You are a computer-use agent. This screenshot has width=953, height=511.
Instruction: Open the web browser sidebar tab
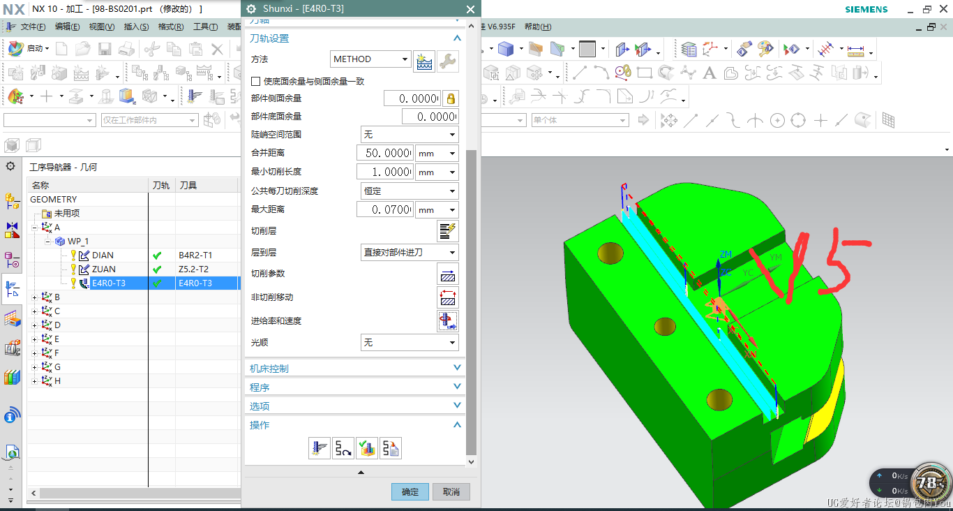12,452
